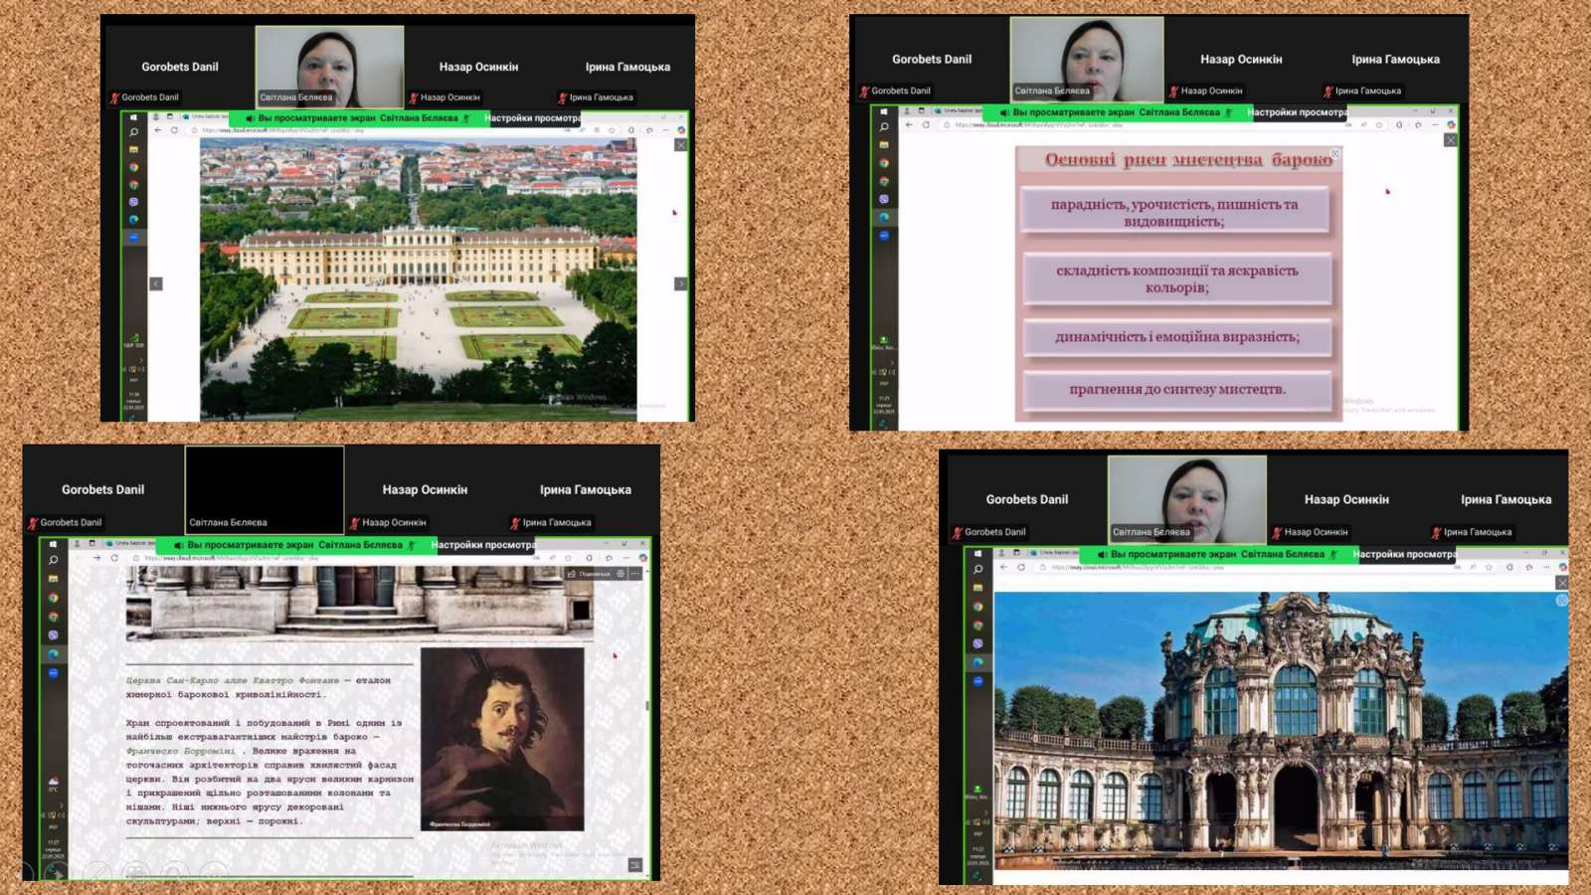Viewport: 1591px width, 895px height.
Task: Click the page scrollbar right of Borromini portrait
Action: [x=647, y=705]
